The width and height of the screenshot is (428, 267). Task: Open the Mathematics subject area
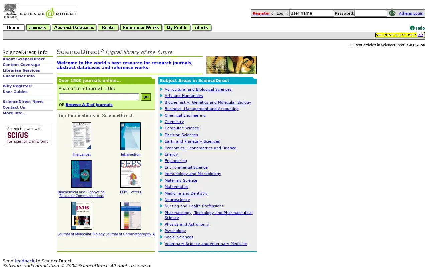[176, 187]
